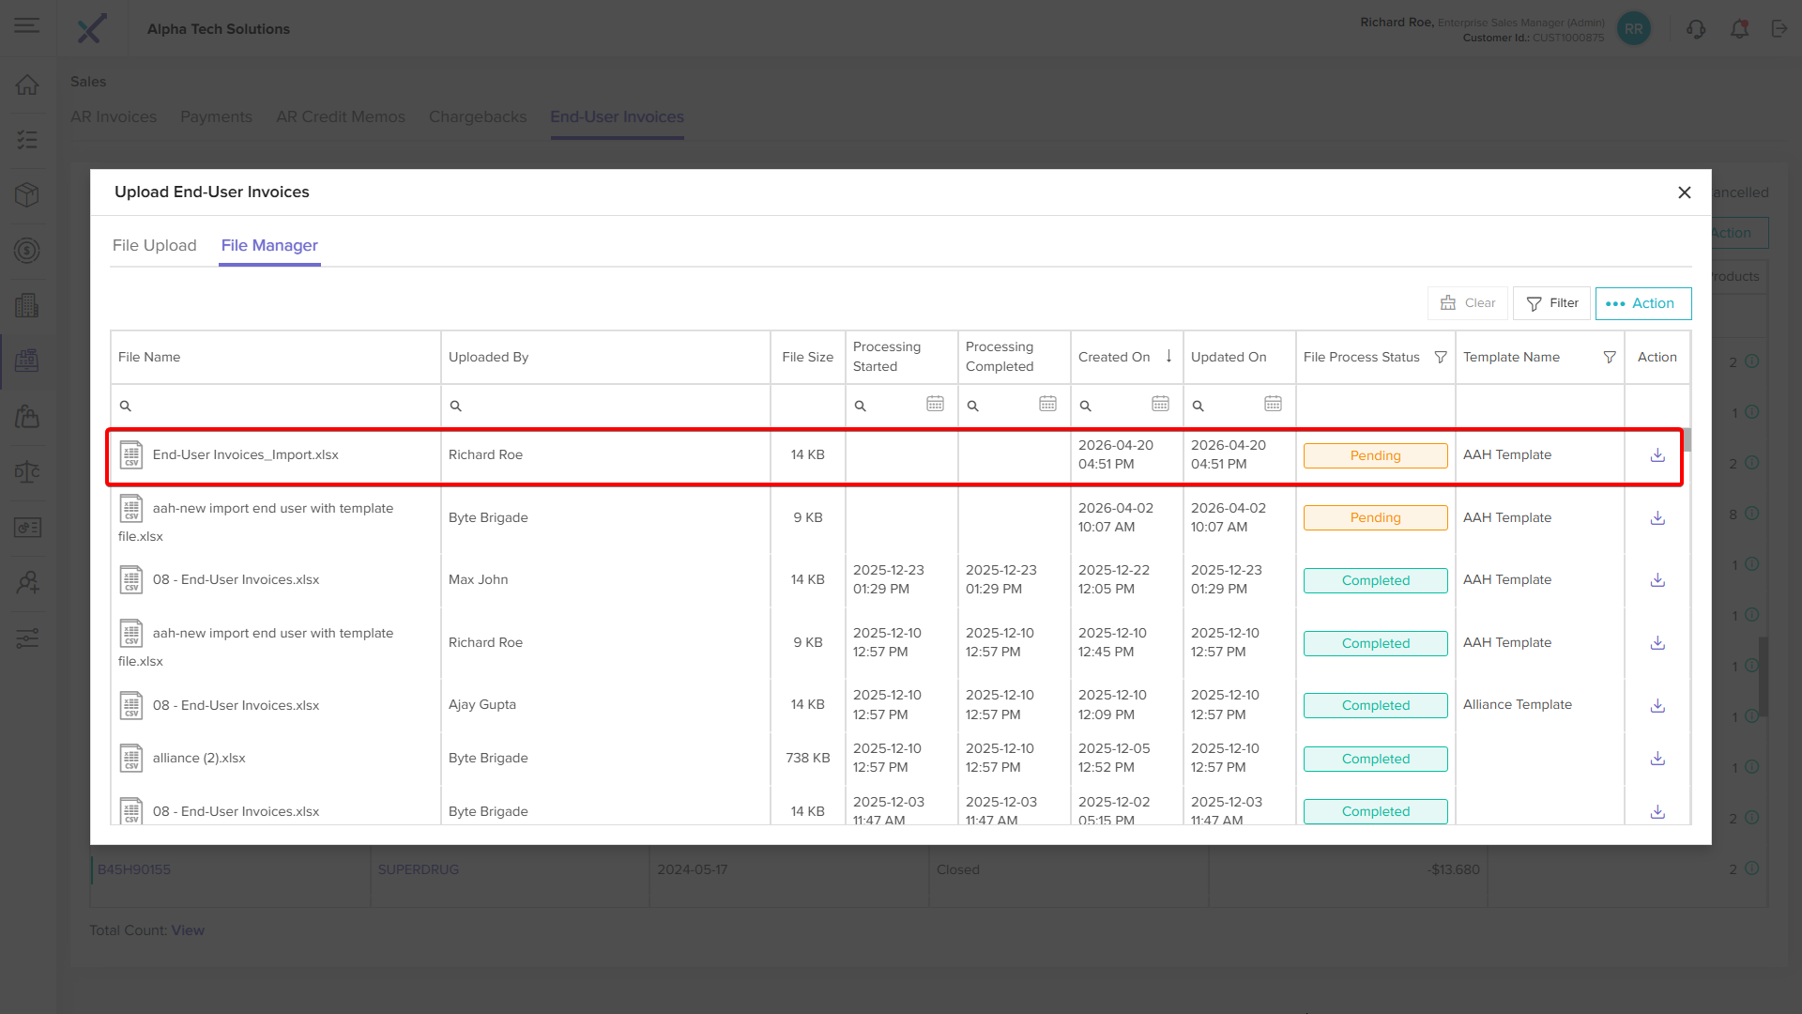Download Max John's 08 - End-User Invoices.xlsx
Viewport: 1802px width, 1014px height.
coord(1657,580)
